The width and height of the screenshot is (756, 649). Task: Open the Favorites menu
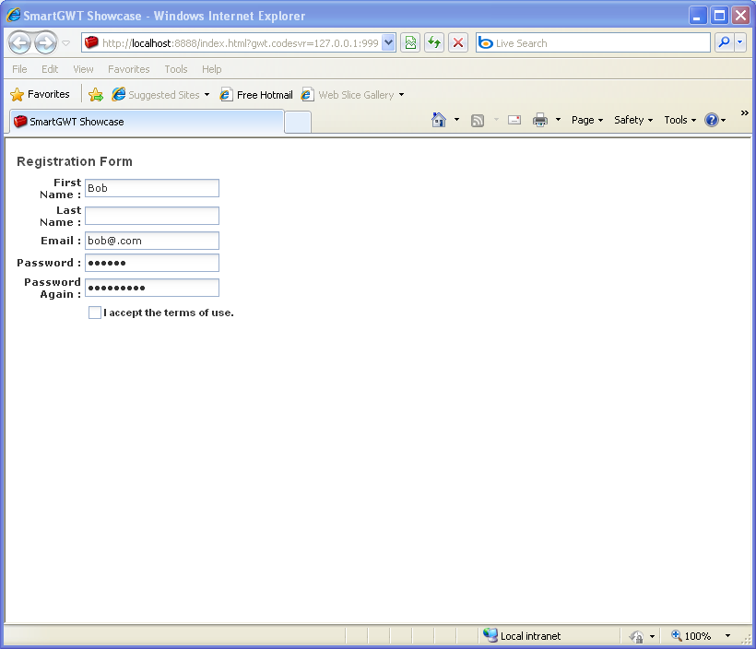pyautogui.click(x=129, y=69)
